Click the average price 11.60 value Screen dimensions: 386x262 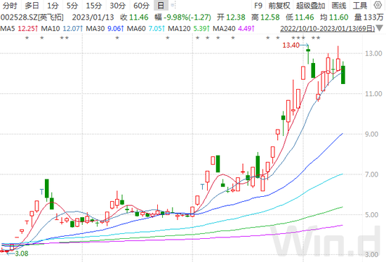339,18
